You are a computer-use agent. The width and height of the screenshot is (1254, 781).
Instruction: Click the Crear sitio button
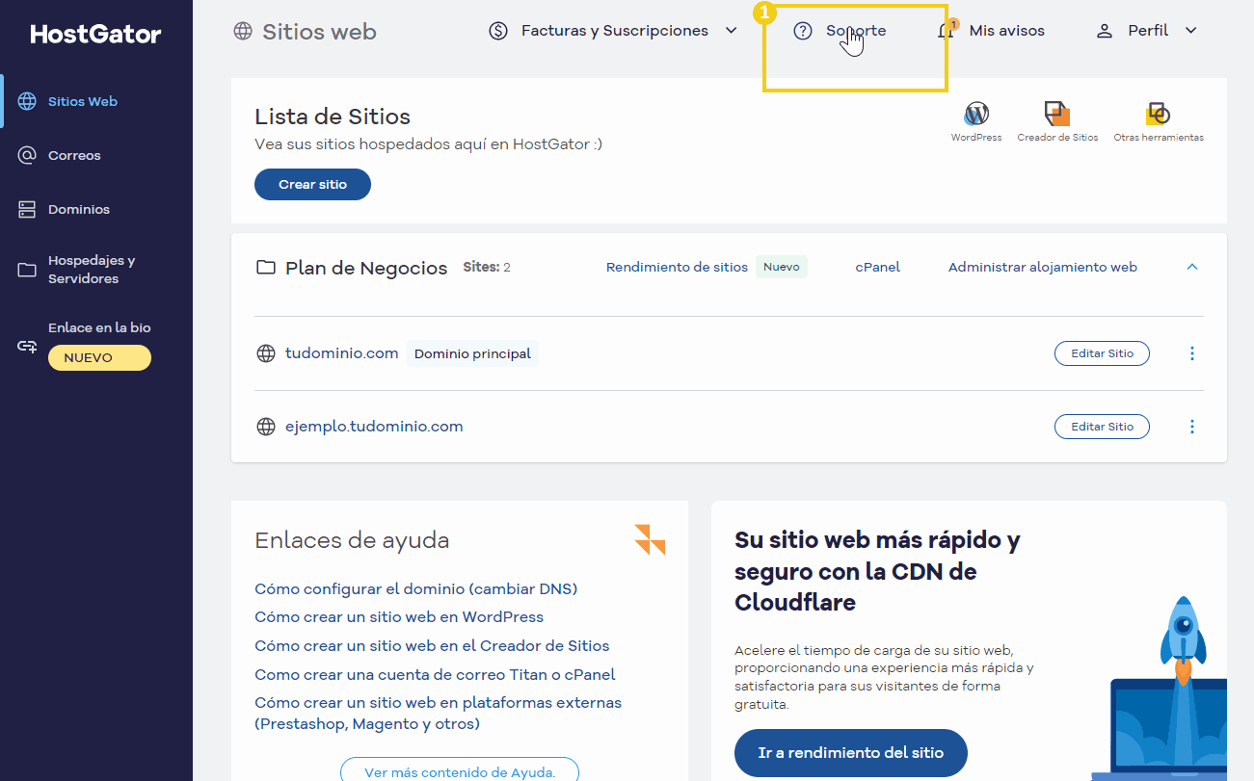[312, 184]
